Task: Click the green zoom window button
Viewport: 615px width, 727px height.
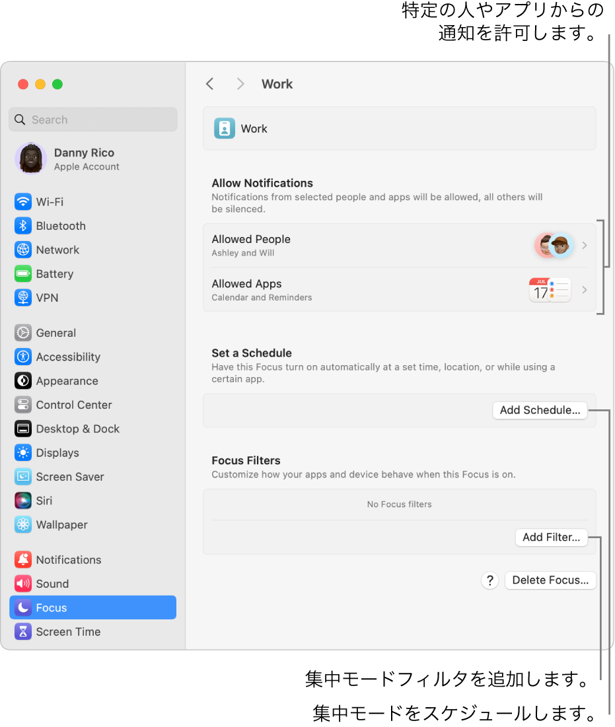Action: point(57,84)
